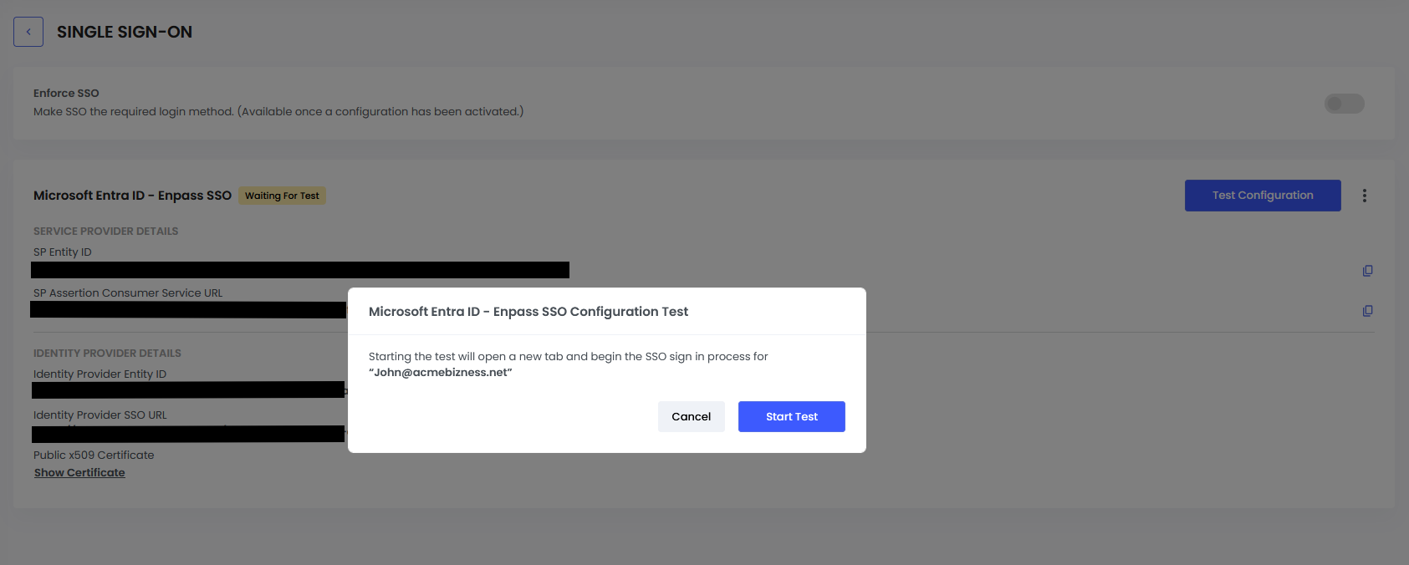Click the Microsoft Entra ID - Enpass SSO heading
Image resolution: width=1409 pixels, height=565 pixels.
(x=132, y=196)
